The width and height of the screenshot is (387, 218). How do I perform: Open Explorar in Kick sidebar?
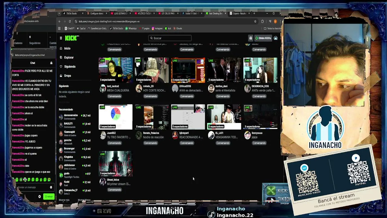(69, 58)
